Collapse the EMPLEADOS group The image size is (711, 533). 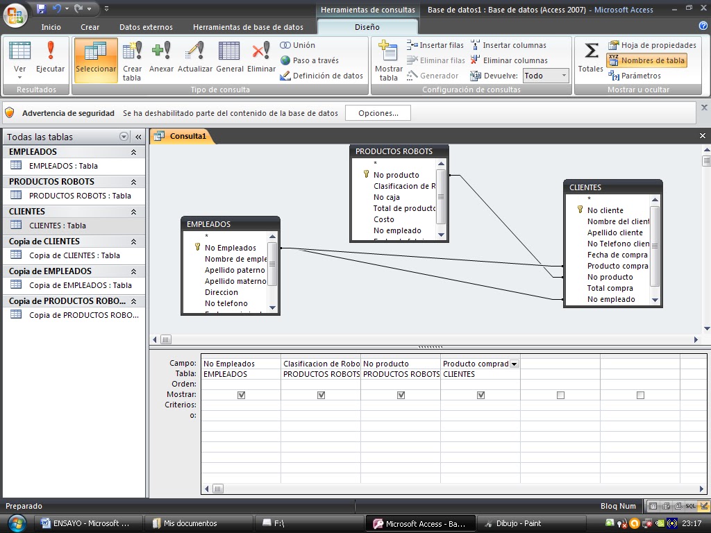134,152
